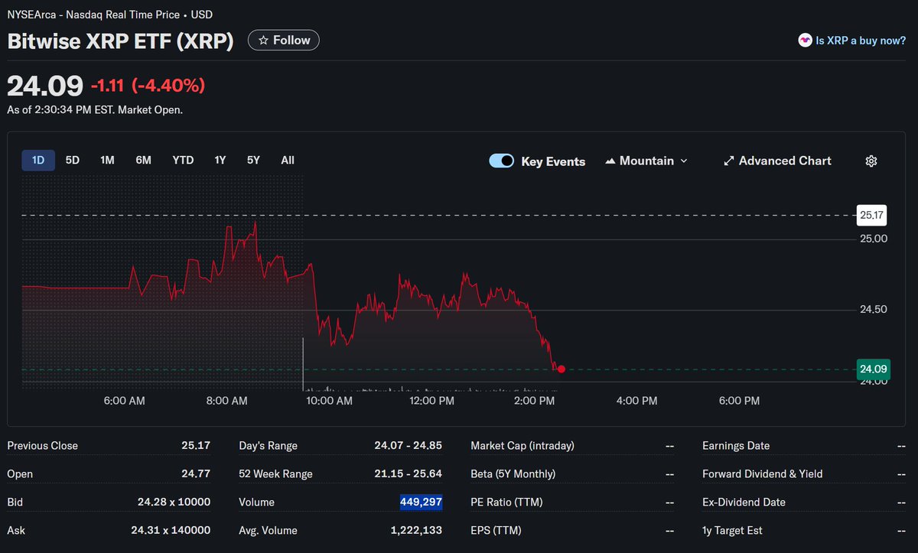Switch to the 1Y time range

(220, 160)
